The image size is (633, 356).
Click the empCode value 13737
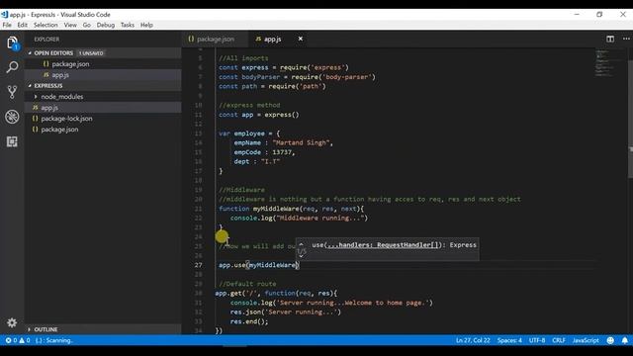282,152
